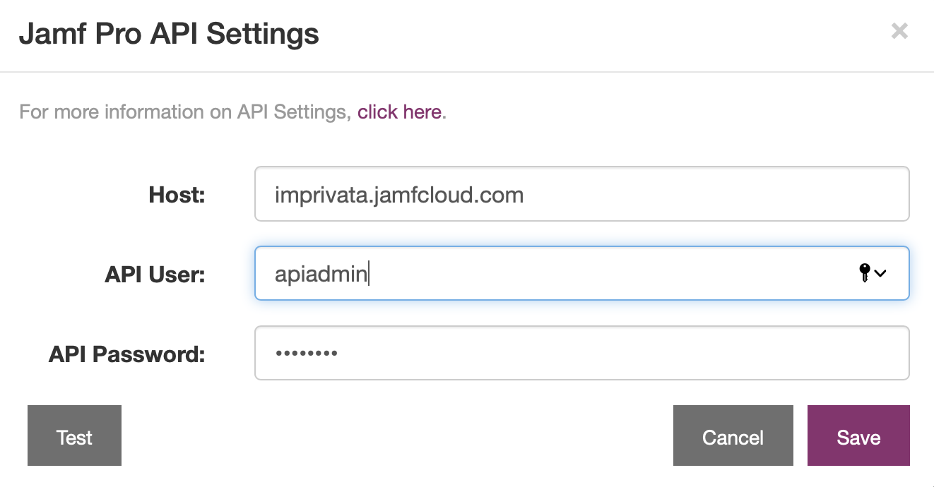Place cursor in the apiadmin username text
Image resolution: width=934 pixels, height=487 pixels.
pyautogui.click(x=321, y=275)
